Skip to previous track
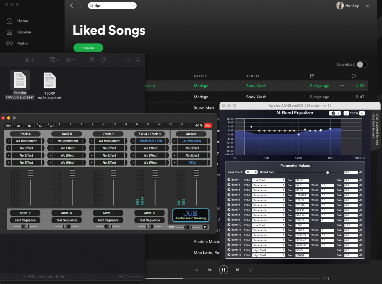 coord(210,270)
